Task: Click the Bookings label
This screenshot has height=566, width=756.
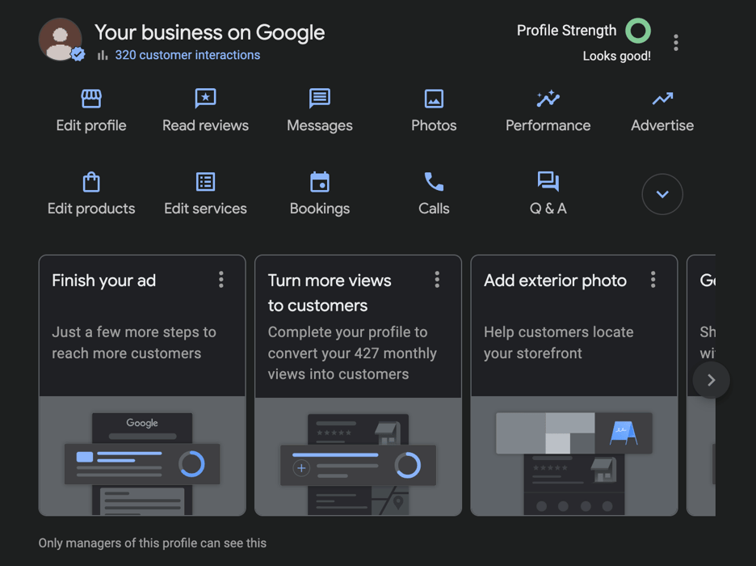Action: pos(320,209)
